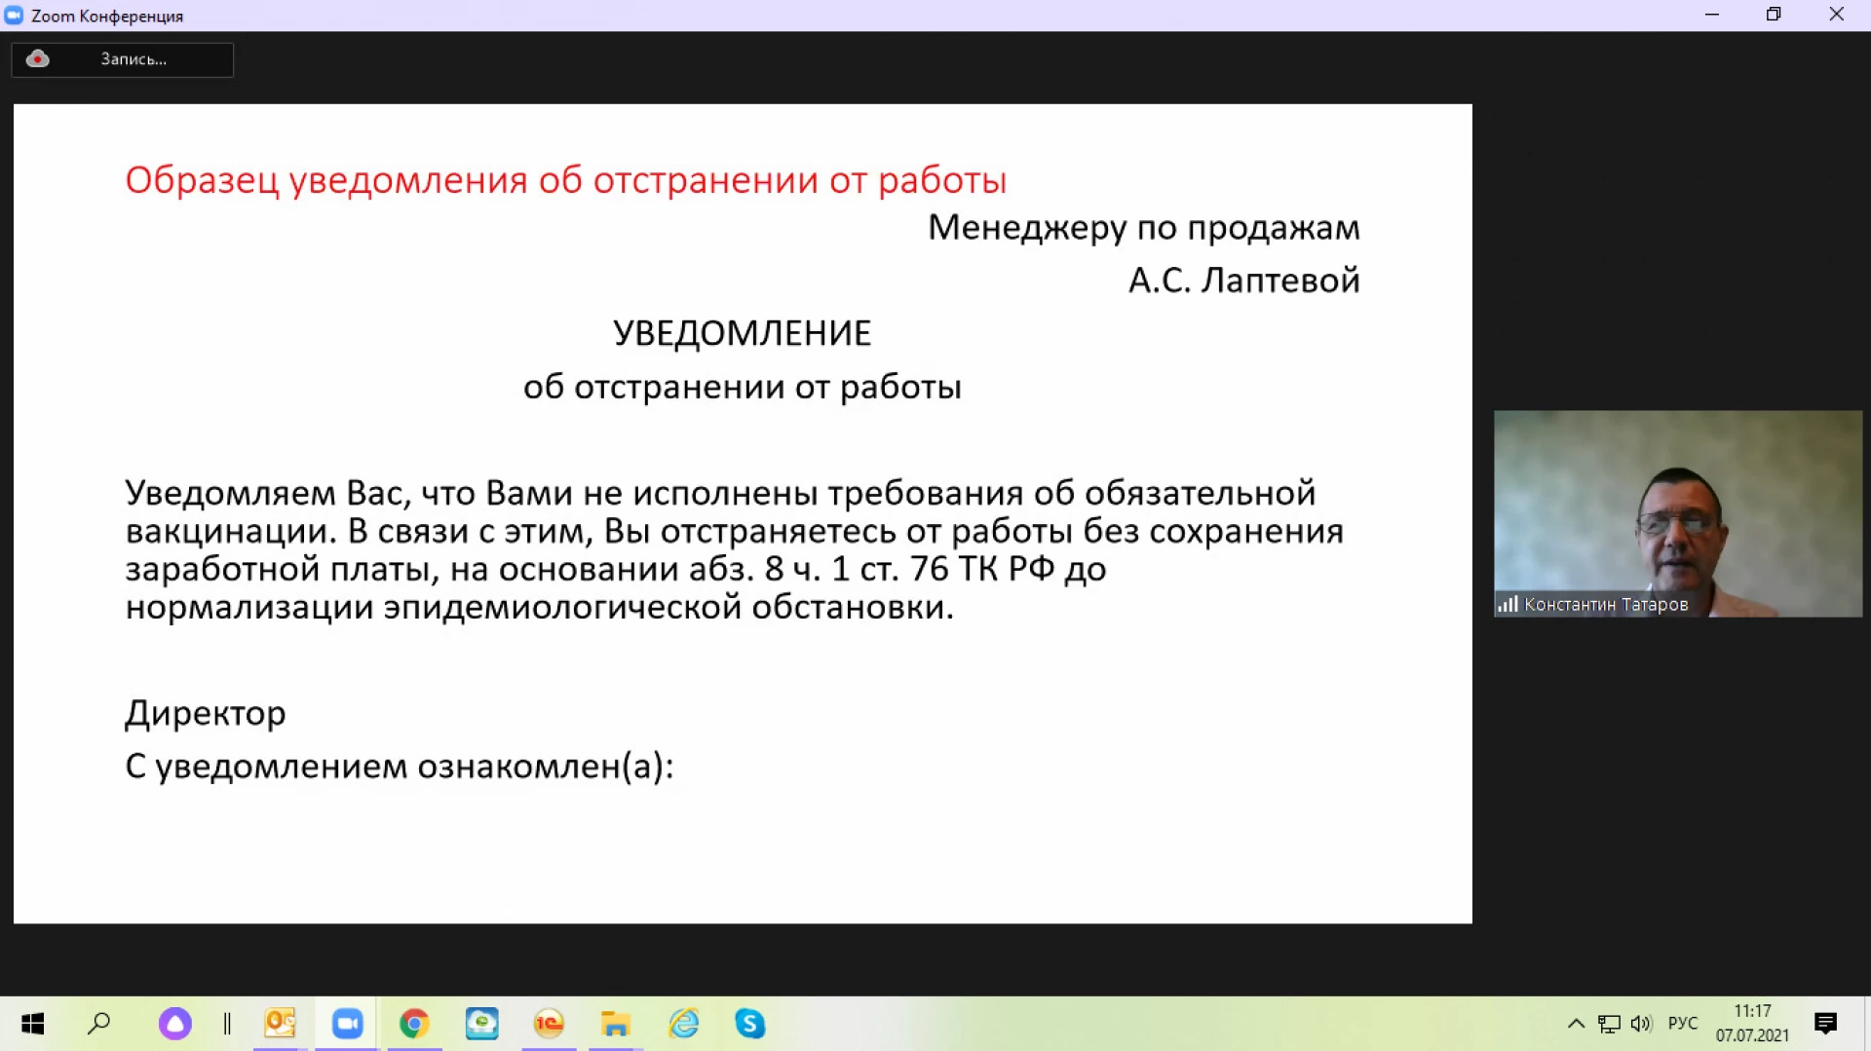Click the subtitle "об отстранении от работы"
The height and width of the screenshot is (1051, 1871).
click(742, 387)
